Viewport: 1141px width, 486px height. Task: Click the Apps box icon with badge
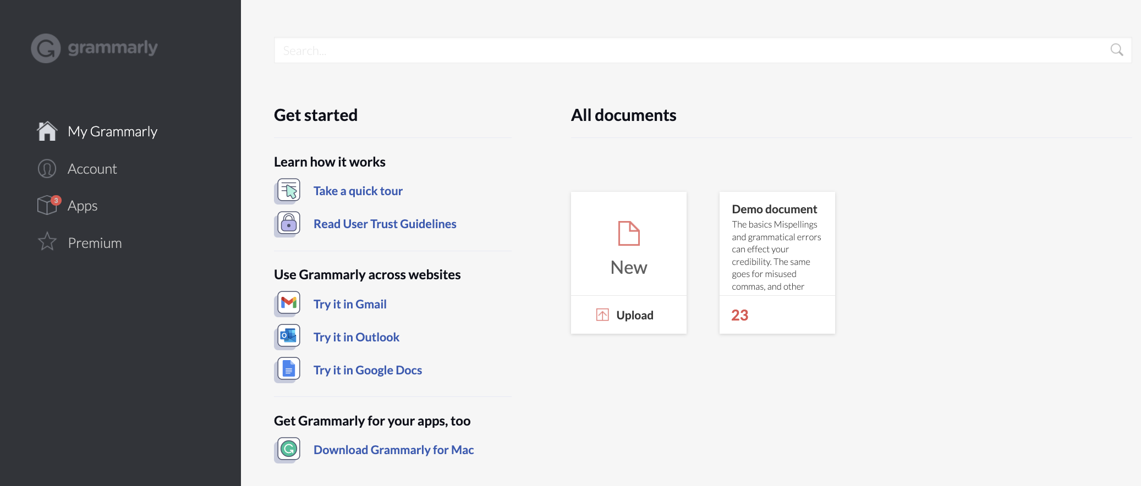[48, 205]
